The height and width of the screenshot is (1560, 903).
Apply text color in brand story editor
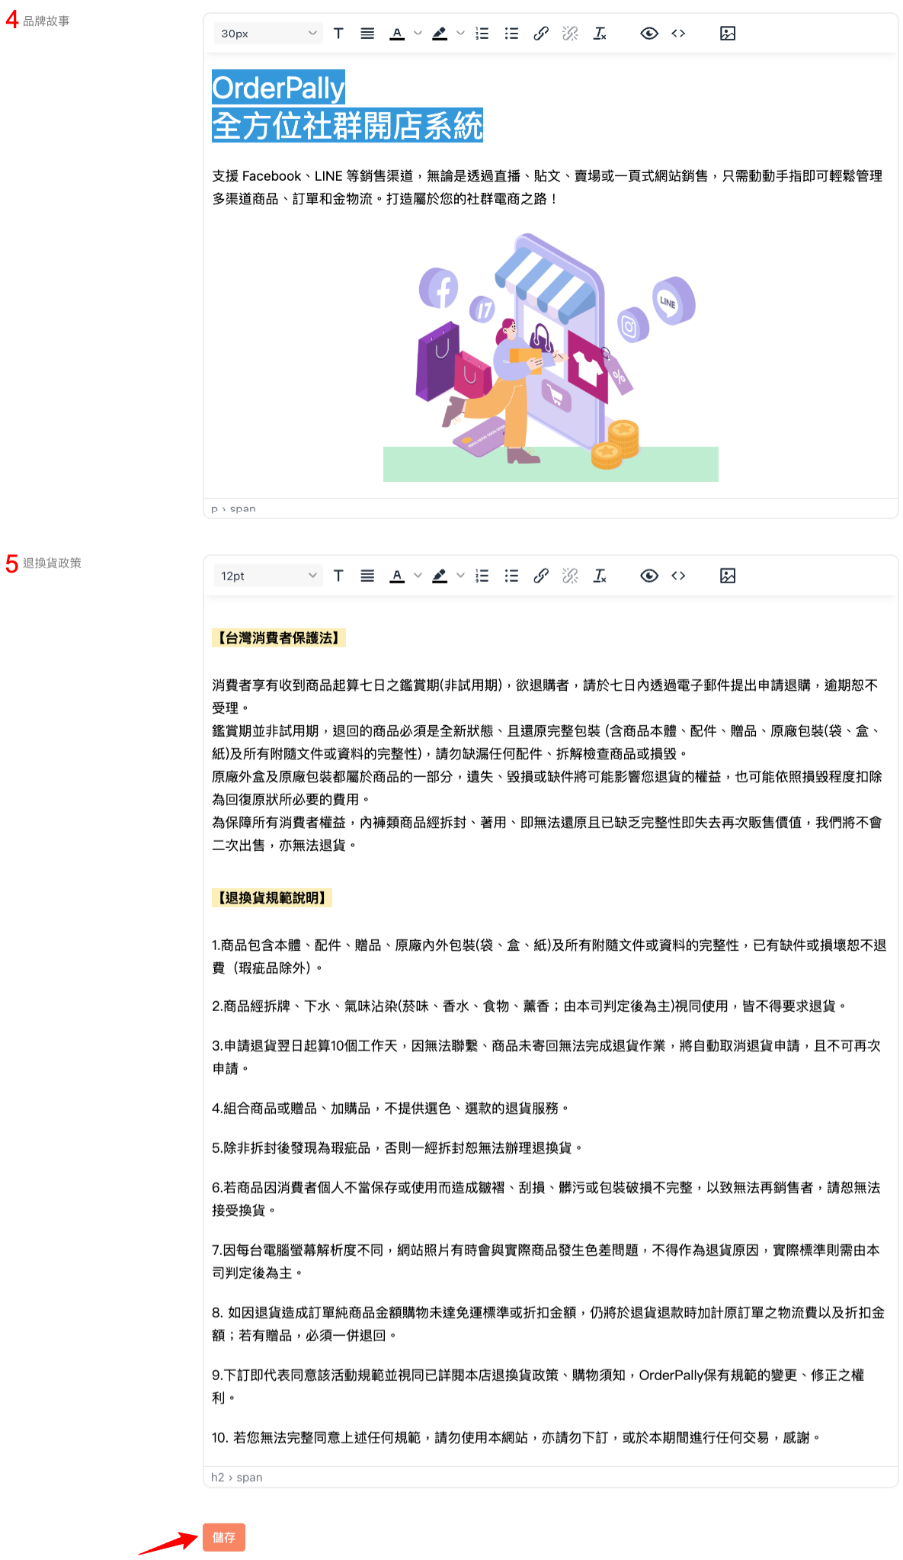397,34
